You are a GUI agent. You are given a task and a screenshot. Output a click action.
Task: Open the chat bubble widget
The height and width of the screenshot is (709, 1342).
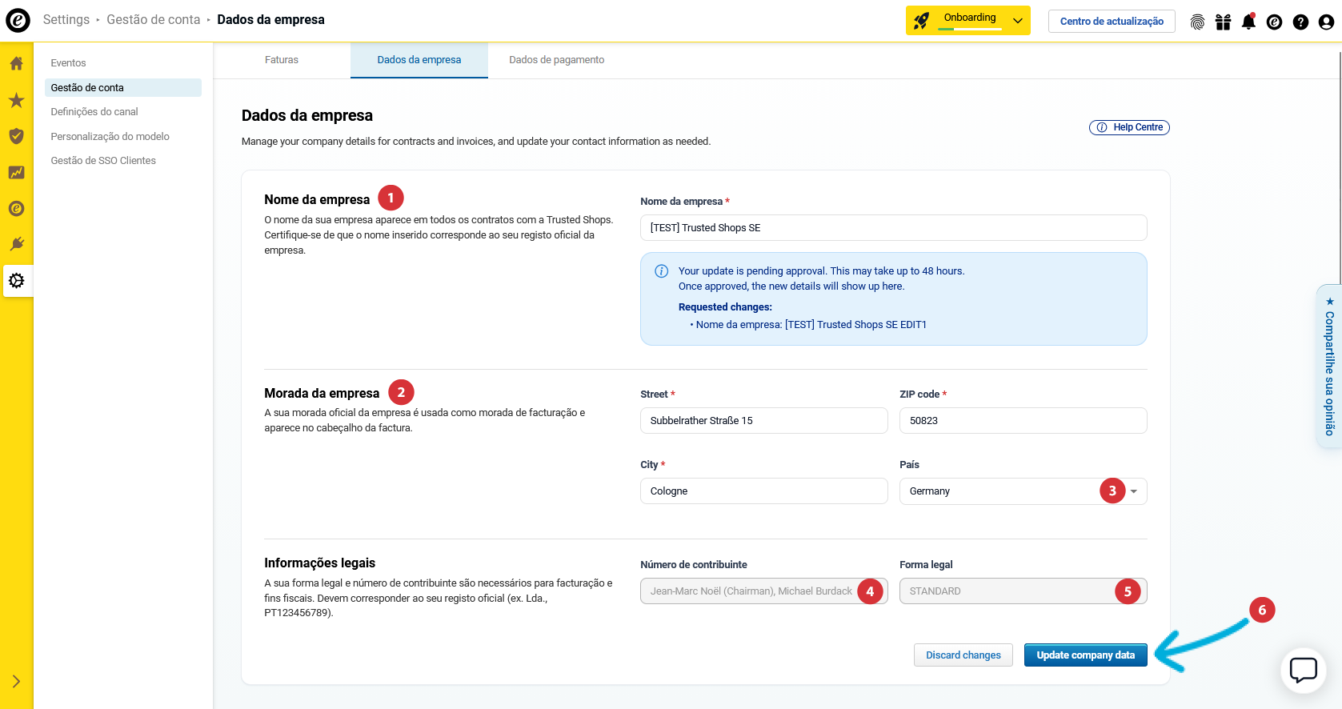point(1303,670)
